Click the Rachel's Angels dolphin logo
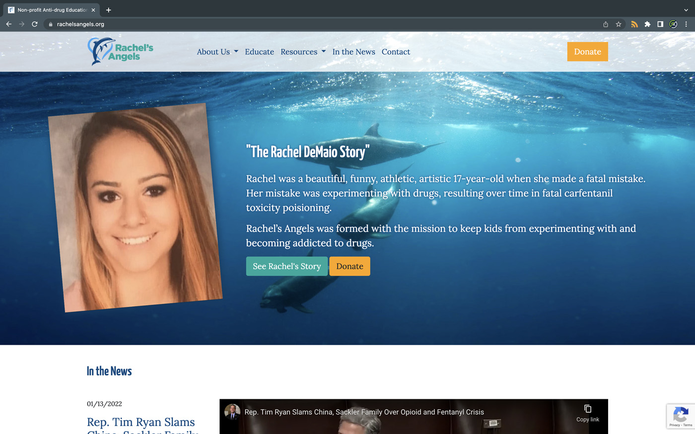The width and height of the screenshot is (695, 434). pos(121,51)
